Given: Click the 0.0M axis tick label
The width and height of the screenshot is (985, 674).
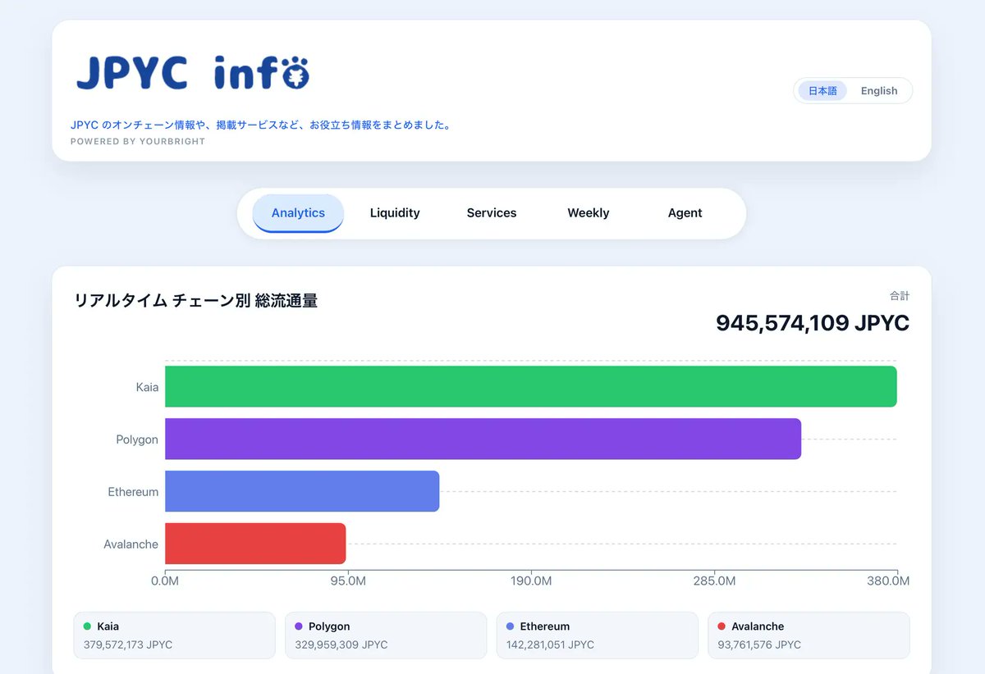Looking at the screenshot, I should (x=165, y=581).
